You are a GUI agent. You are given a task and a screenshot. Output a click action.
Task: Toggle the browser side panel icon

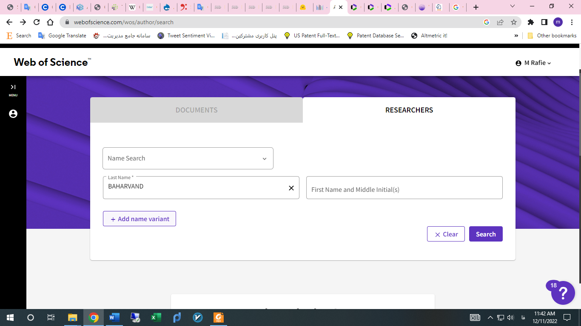coord(544,22)
